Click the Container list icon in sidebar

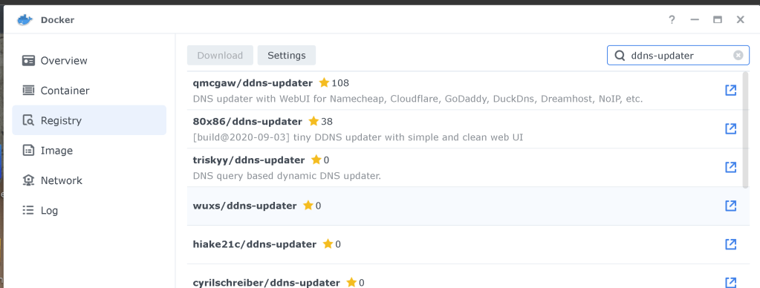[x=28, y=91]
